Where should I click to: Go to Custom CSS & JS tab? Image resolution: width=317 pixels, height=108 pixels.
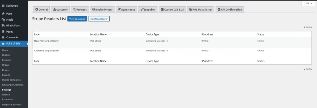point(172,10)
